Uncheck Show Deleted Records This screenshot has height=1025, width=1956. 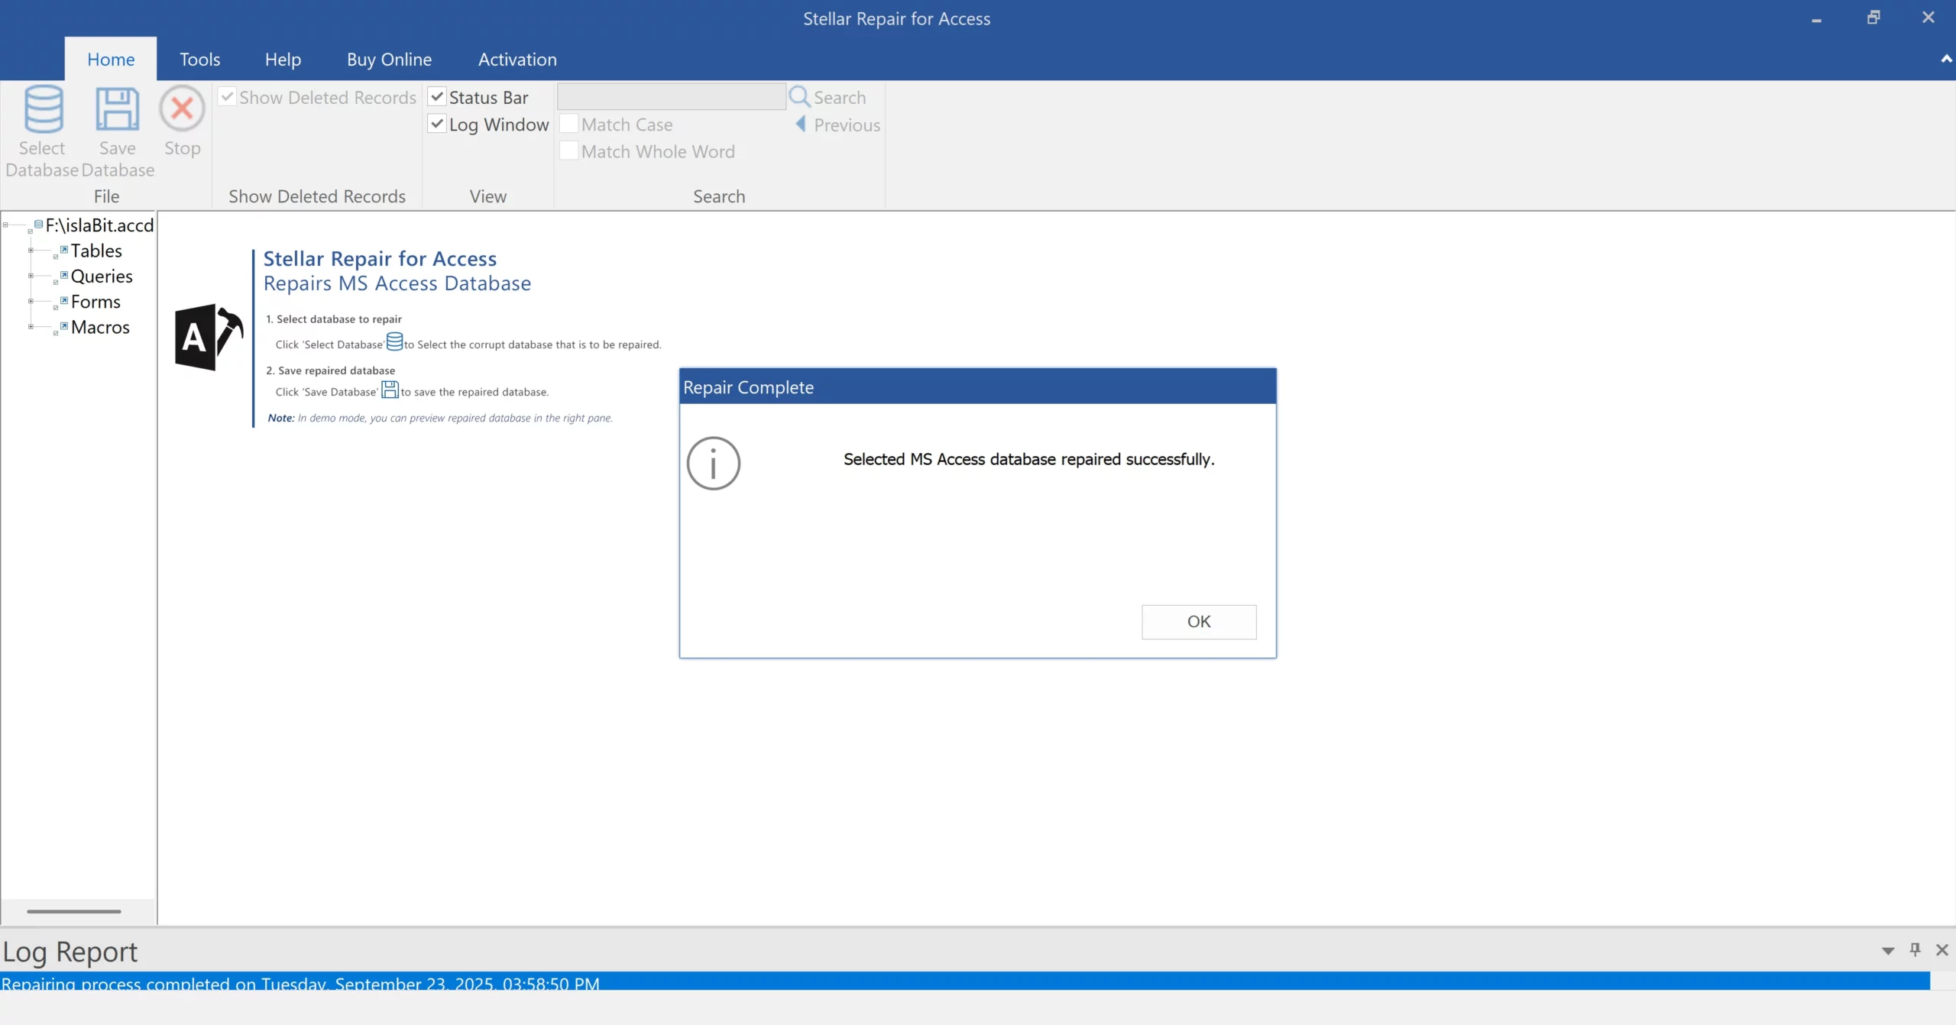[227, 96]
